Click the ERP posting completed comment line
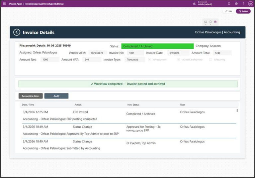This screenshot has width=255, height=178. coord(60,119)
